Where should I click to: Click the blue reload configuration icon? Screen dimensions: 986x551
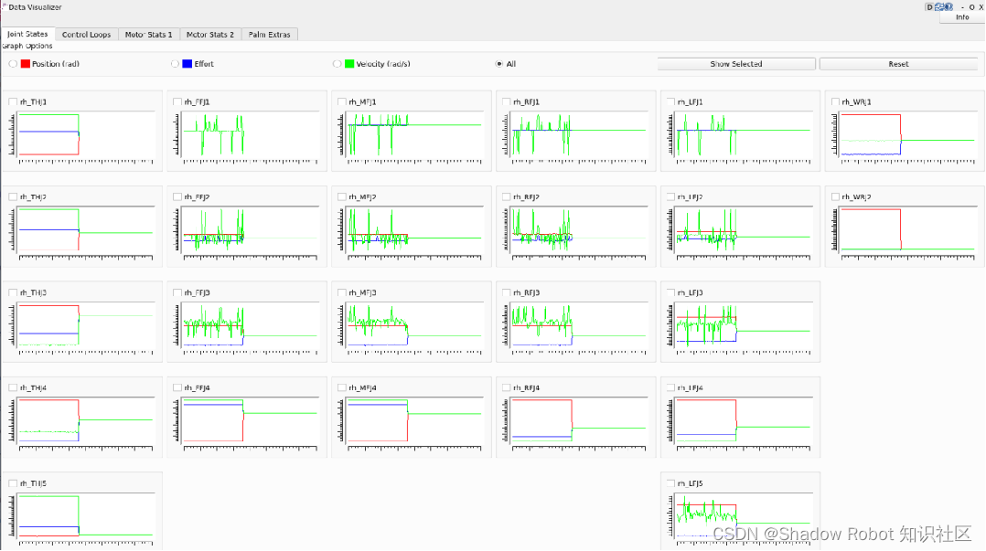pos(939,7)
